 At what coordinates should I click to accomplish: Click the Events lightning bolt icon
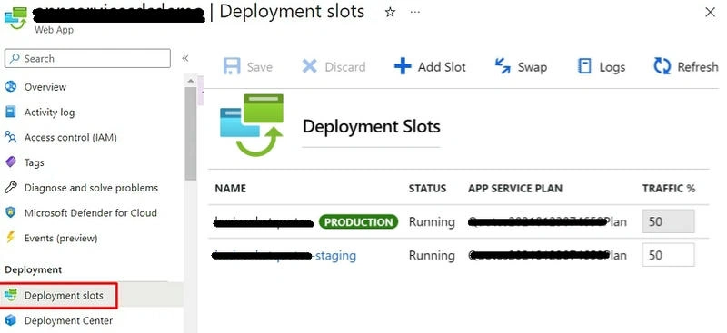click(10, 238)
